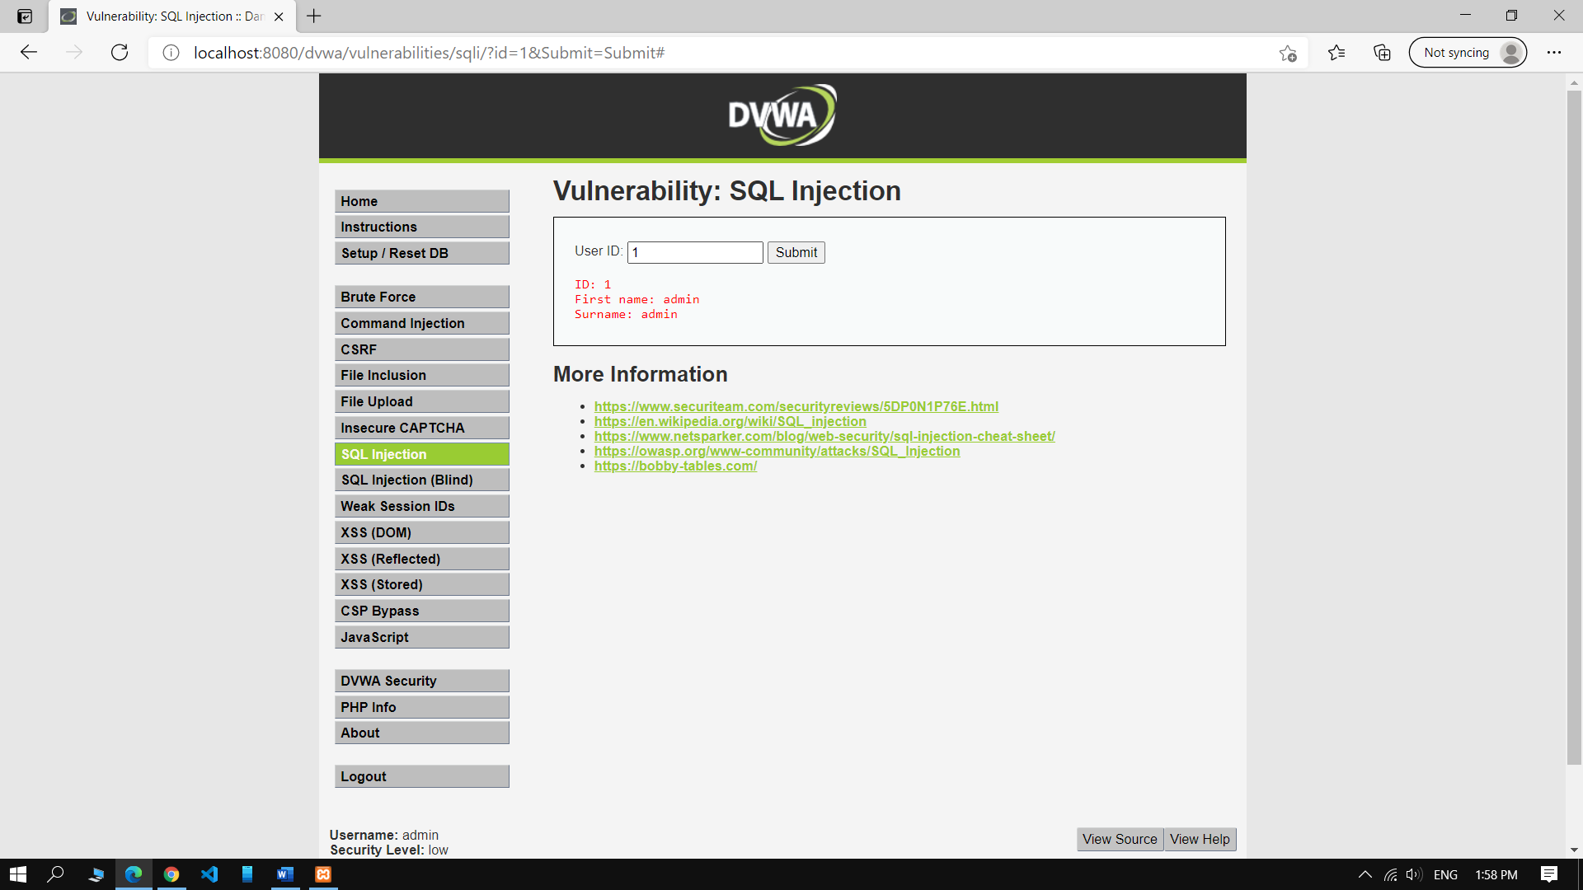1583x890 pixels.
Task: Open the netsparker SQL injection cheat sheet link
Action: (x=824, y=436)
